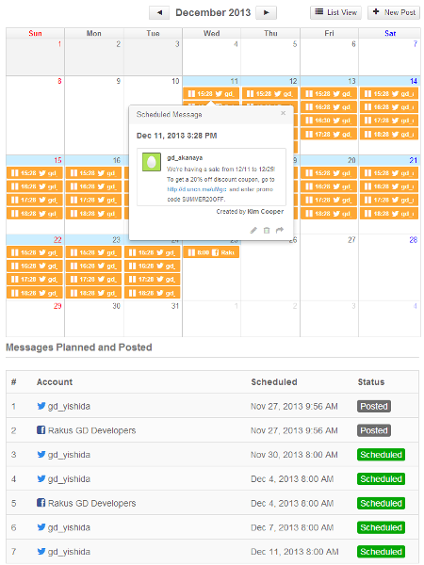
Task: Click the 'Dec 11, 2013 3:28 PM' heading
Action: [177, 136]
